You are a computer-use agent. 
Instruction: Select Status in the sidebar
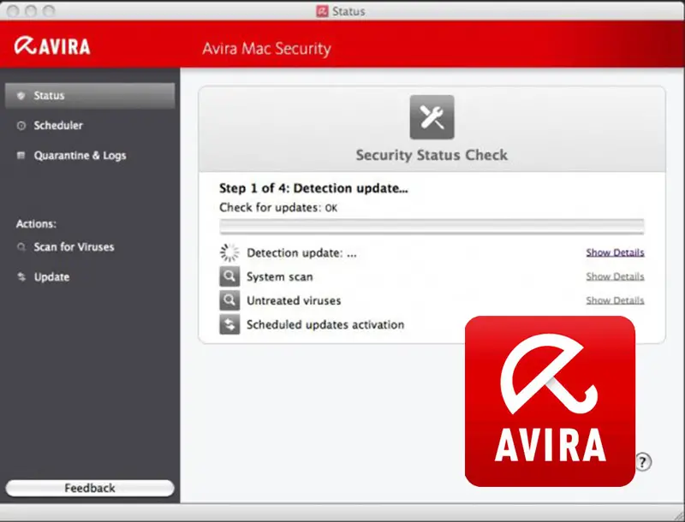49,96
